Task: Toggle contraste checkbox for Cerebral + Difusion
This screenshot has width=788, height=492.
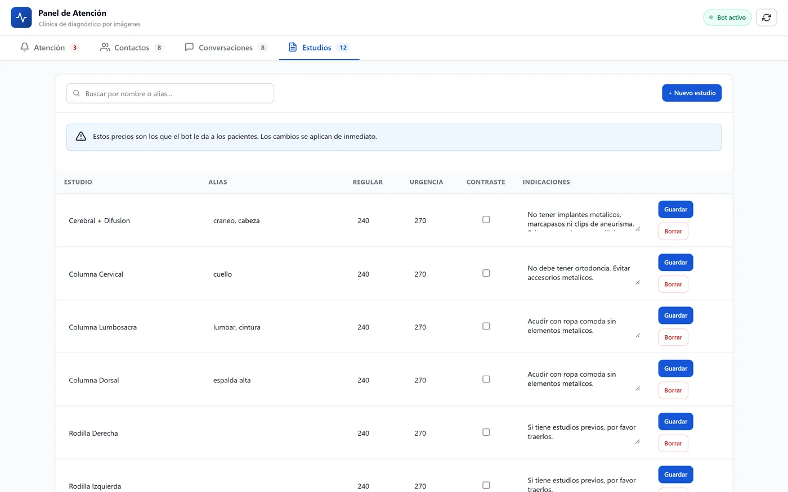Action: 486,220
